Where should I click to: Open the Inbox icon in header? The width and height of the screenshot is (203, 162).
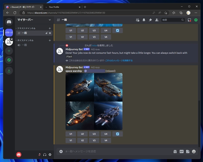(189, 20)
